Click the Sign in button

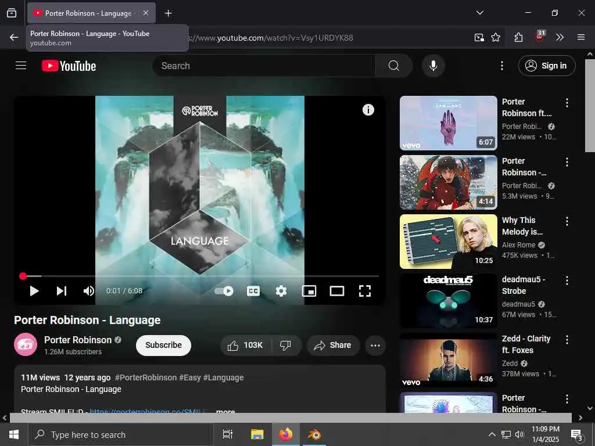546,66
